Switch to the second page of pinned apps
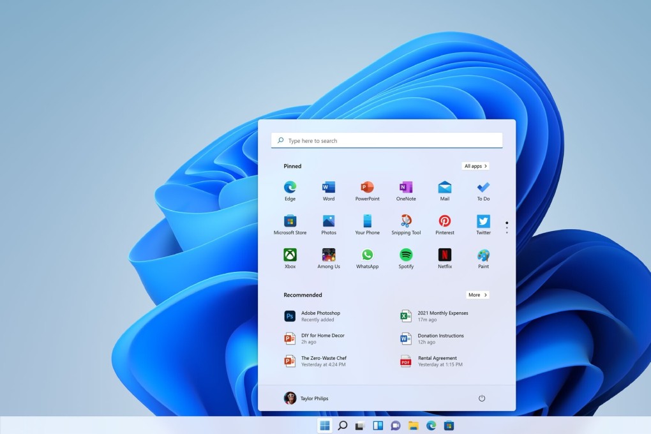The image size is (651, 434). 506,228
